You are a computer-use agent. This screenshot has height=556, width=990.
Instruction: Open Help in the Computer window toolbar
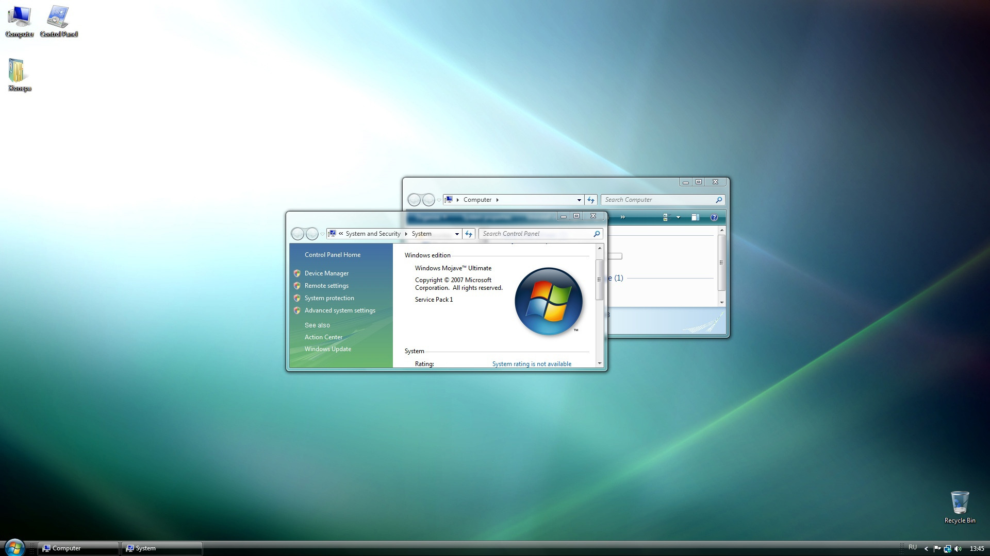[714, 217]
